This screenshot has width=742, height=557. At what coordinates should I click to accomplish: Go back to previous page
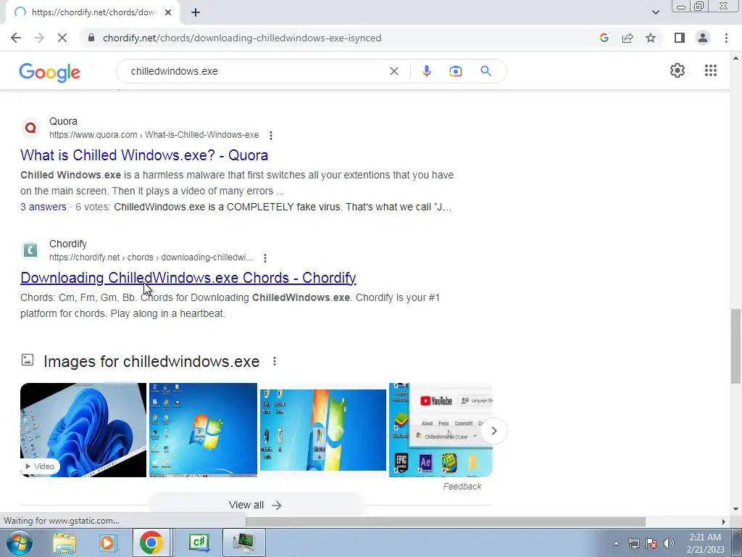(x=16, y=38)
